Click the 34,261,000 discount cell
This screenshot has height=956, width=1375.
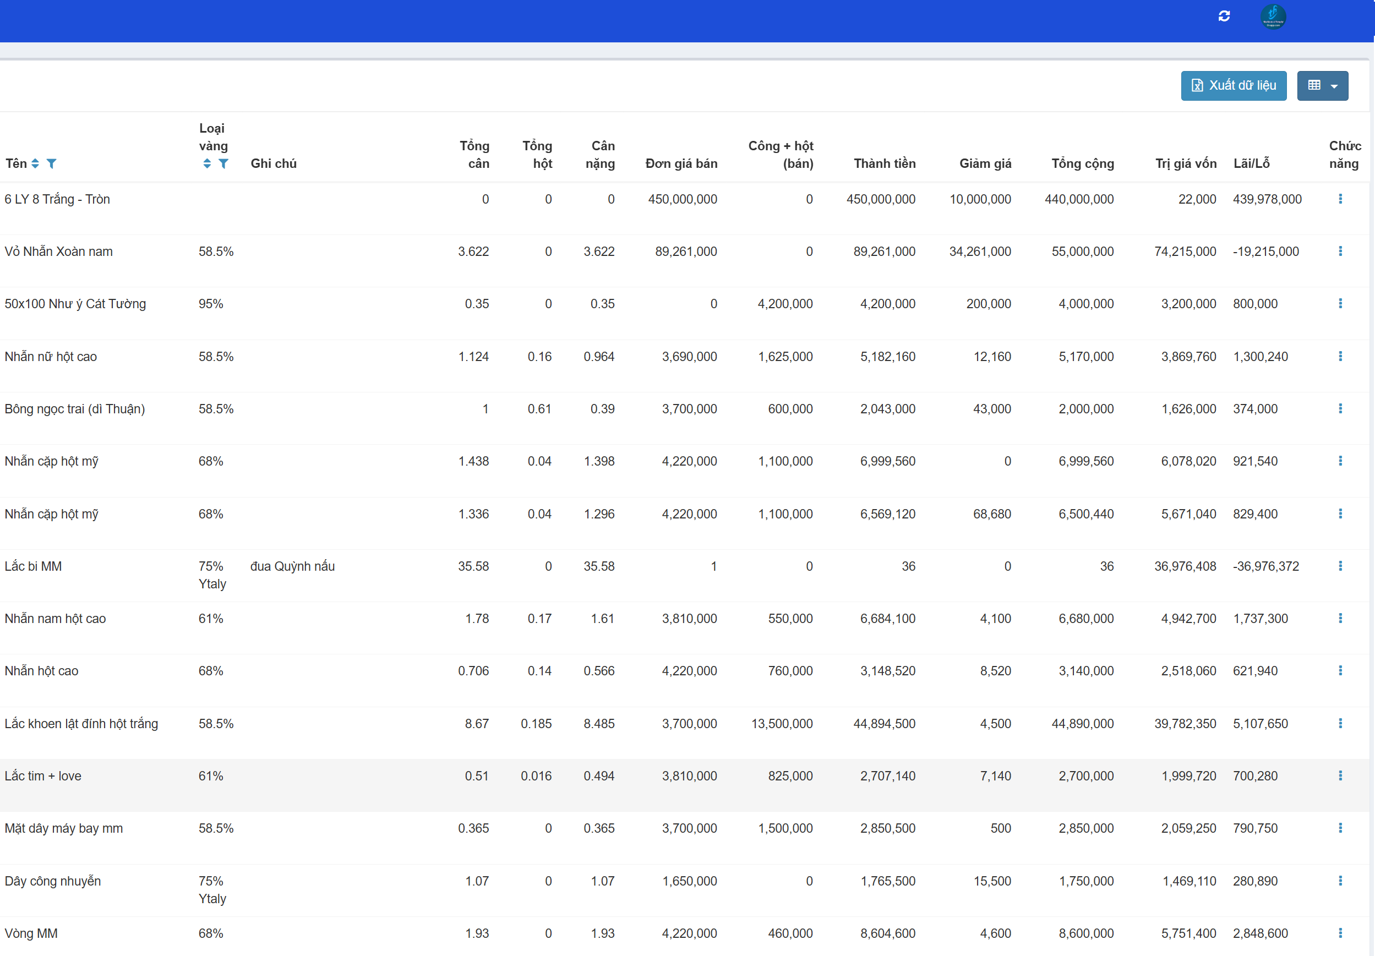click(x=980, y=252)
